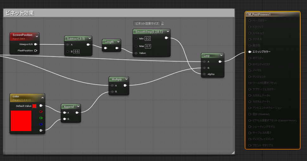Select the ScreenPosition node title
The height and width of the screenshot is (161, 307).
click(22, 35)
